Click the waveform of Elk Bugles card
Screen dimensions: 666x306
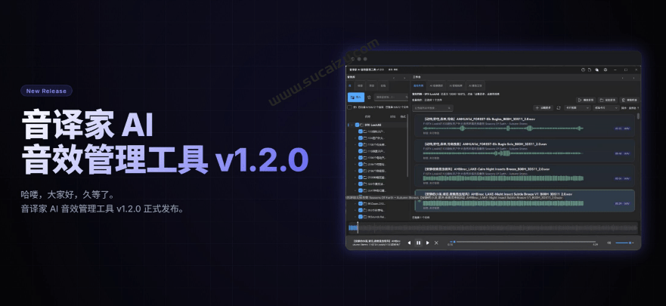click(503, 128)
